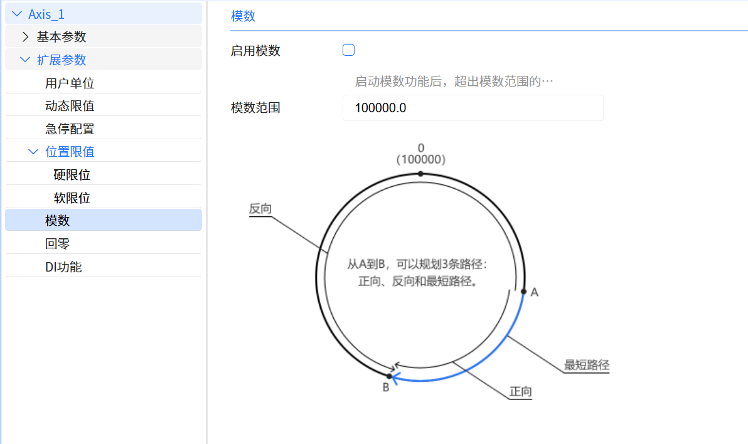Viewport: 748px width, 444px height.
Task: Click the 模数范围 input field
Action: [473, 108]
